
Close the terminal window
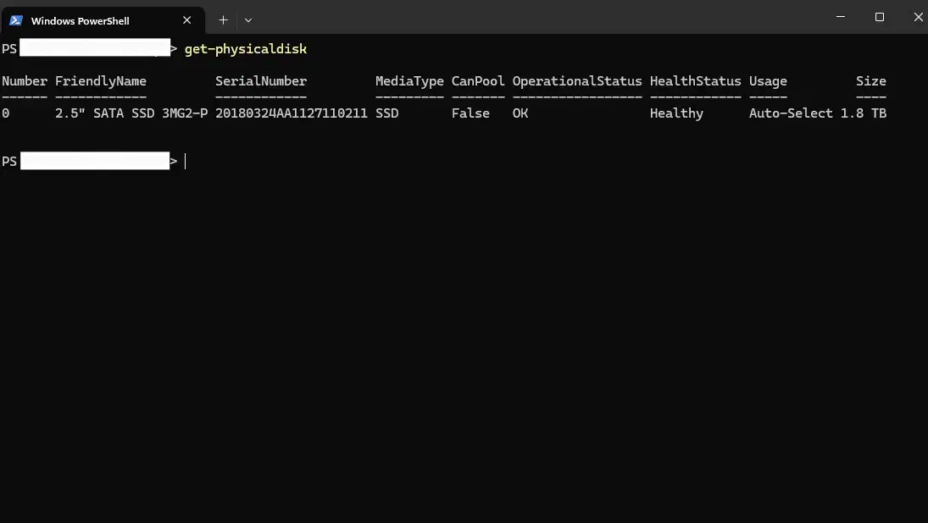point(919,17)
